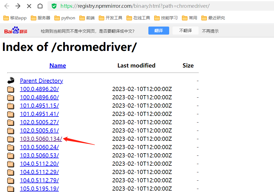Click the folder icon beside 104.0.5112.20/
This screenshot has height=192, width=274.
(x=11, y=164)
